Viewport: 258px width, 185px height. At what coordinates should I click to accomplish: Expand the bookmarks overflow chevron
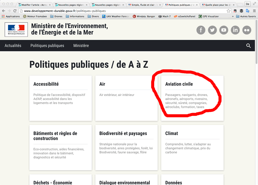click(x=233, y=16)
